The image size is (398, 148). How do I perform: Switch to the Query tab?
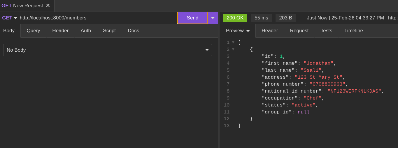click(x=33, y=31)
